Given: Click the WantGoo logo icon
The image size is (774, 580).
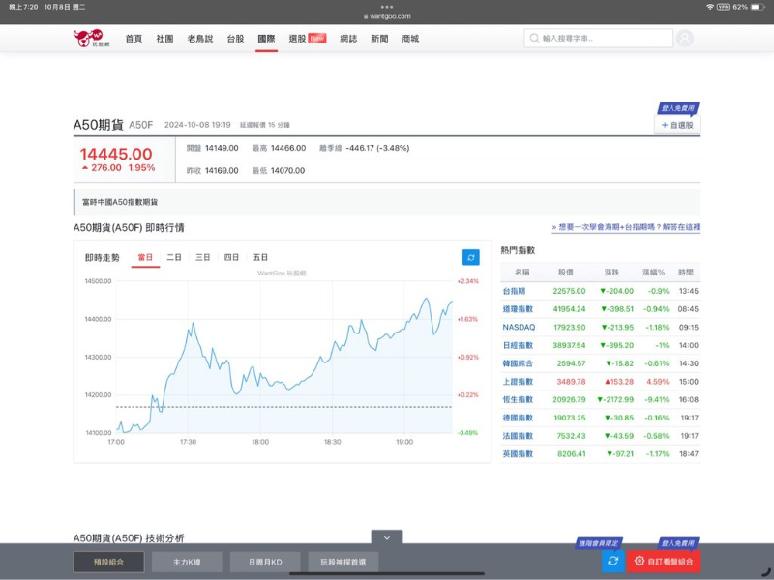Looking at the screenshot, I should pyautogui.click(x=88, y=38).
